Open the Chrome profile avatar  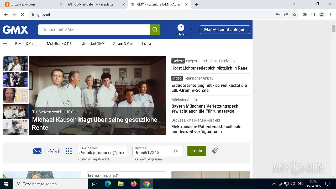(x=322, y=14)
